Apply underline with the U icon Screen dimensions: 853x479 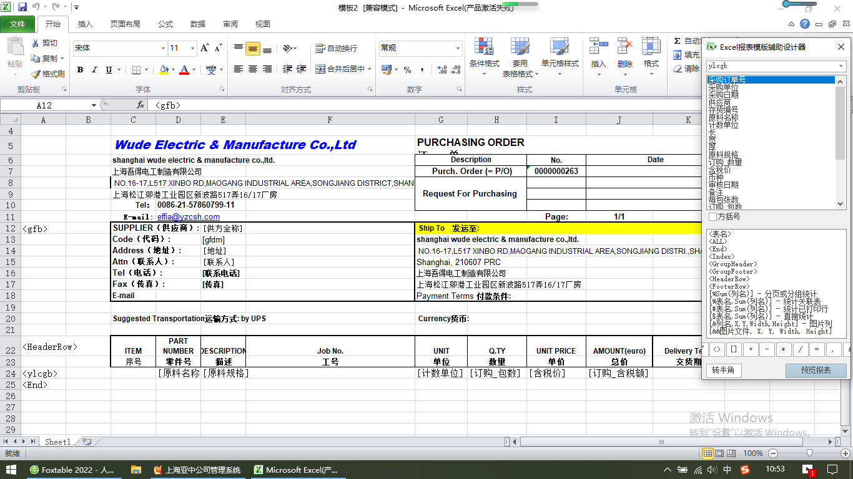pos(109,70)
